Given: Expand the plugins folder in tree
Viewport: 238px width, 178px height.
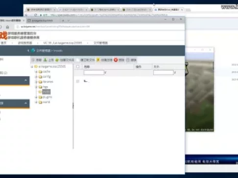Looking at the screenshot, I should click(x=36, y=97).
